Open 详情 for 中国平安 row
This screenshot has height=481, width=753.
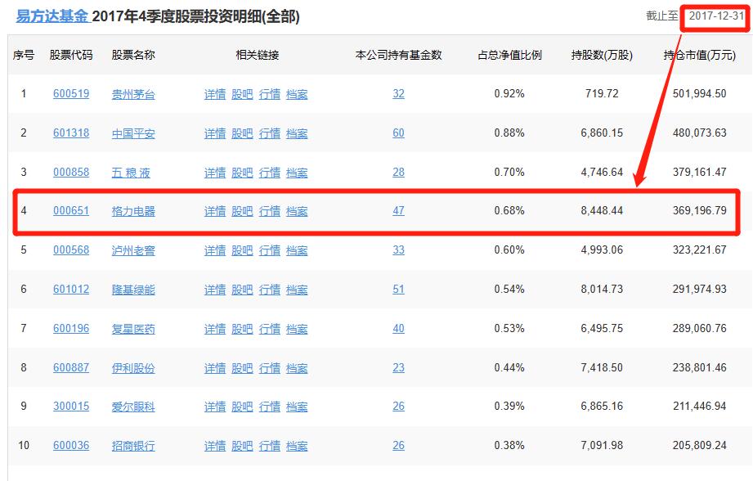tap(215, 133)
